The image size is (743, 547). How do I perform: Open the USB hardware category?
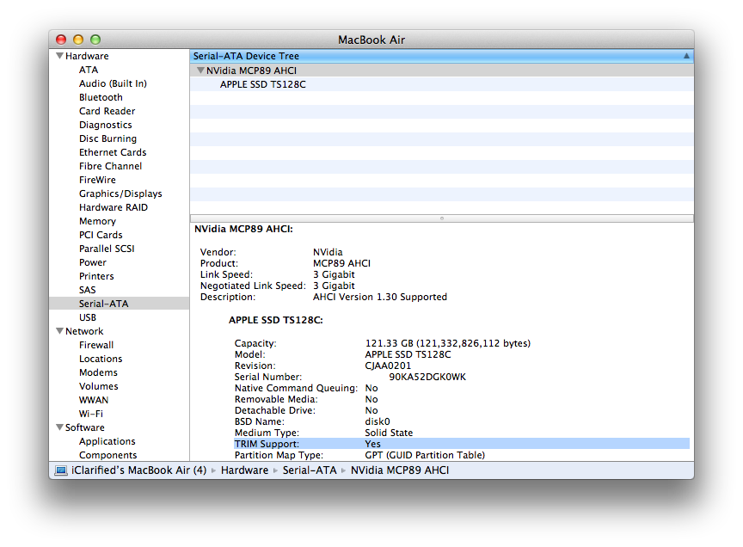pos(88,317)
